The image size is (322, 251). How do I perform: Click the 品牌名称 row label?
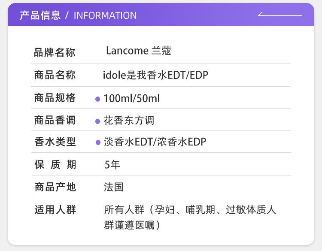coord(55,53)
